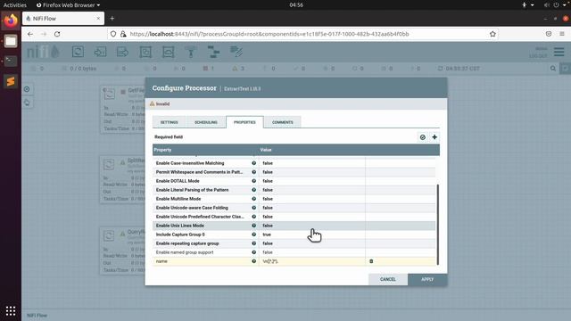Click the Apply button
Image resolution: width=571 pixels, height=321 pixels.
coord(427,279)
